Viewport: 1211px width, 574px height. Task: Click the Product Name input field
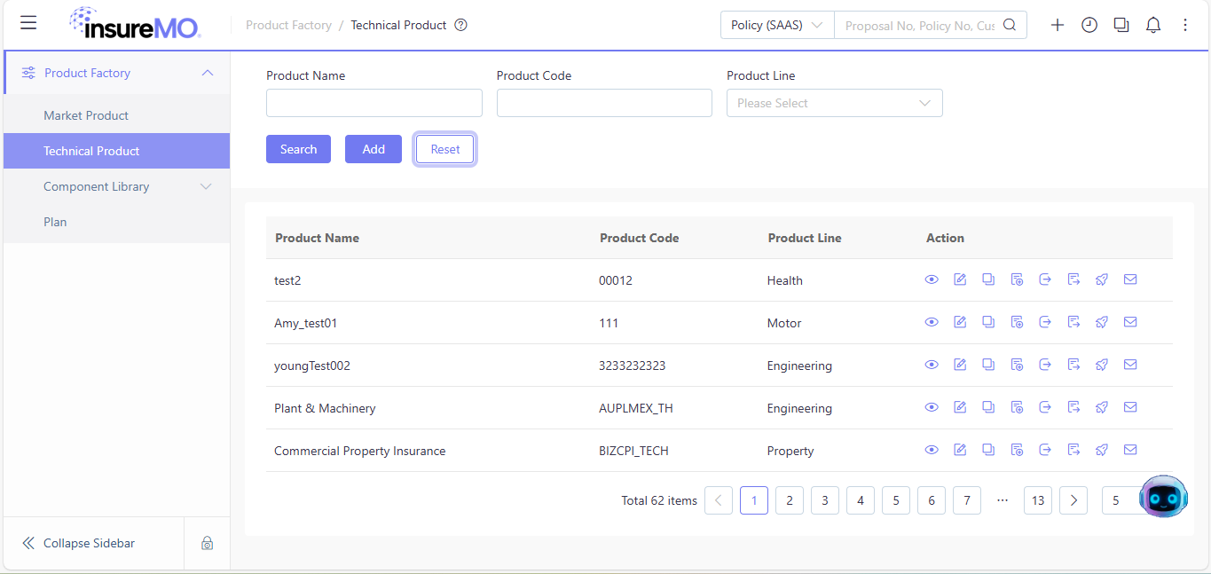[x=374, y=103]
